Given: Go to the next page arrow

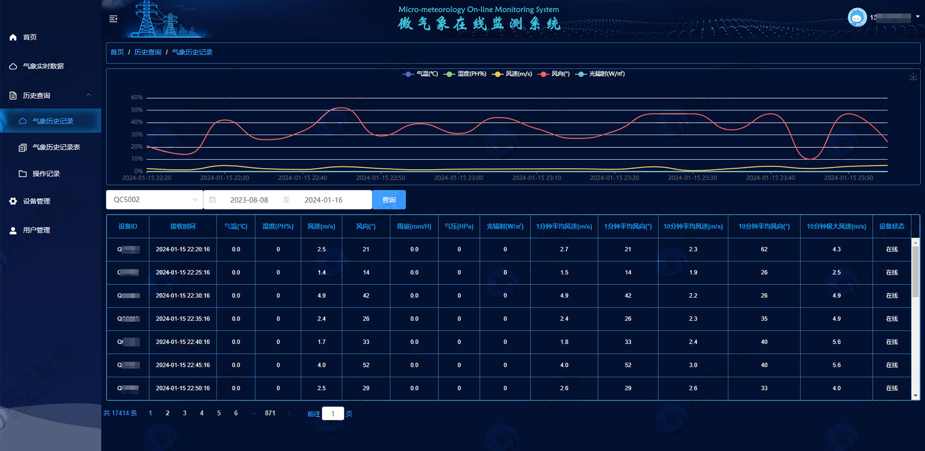Looking at the screenshot, I should [x=289, y=413].
